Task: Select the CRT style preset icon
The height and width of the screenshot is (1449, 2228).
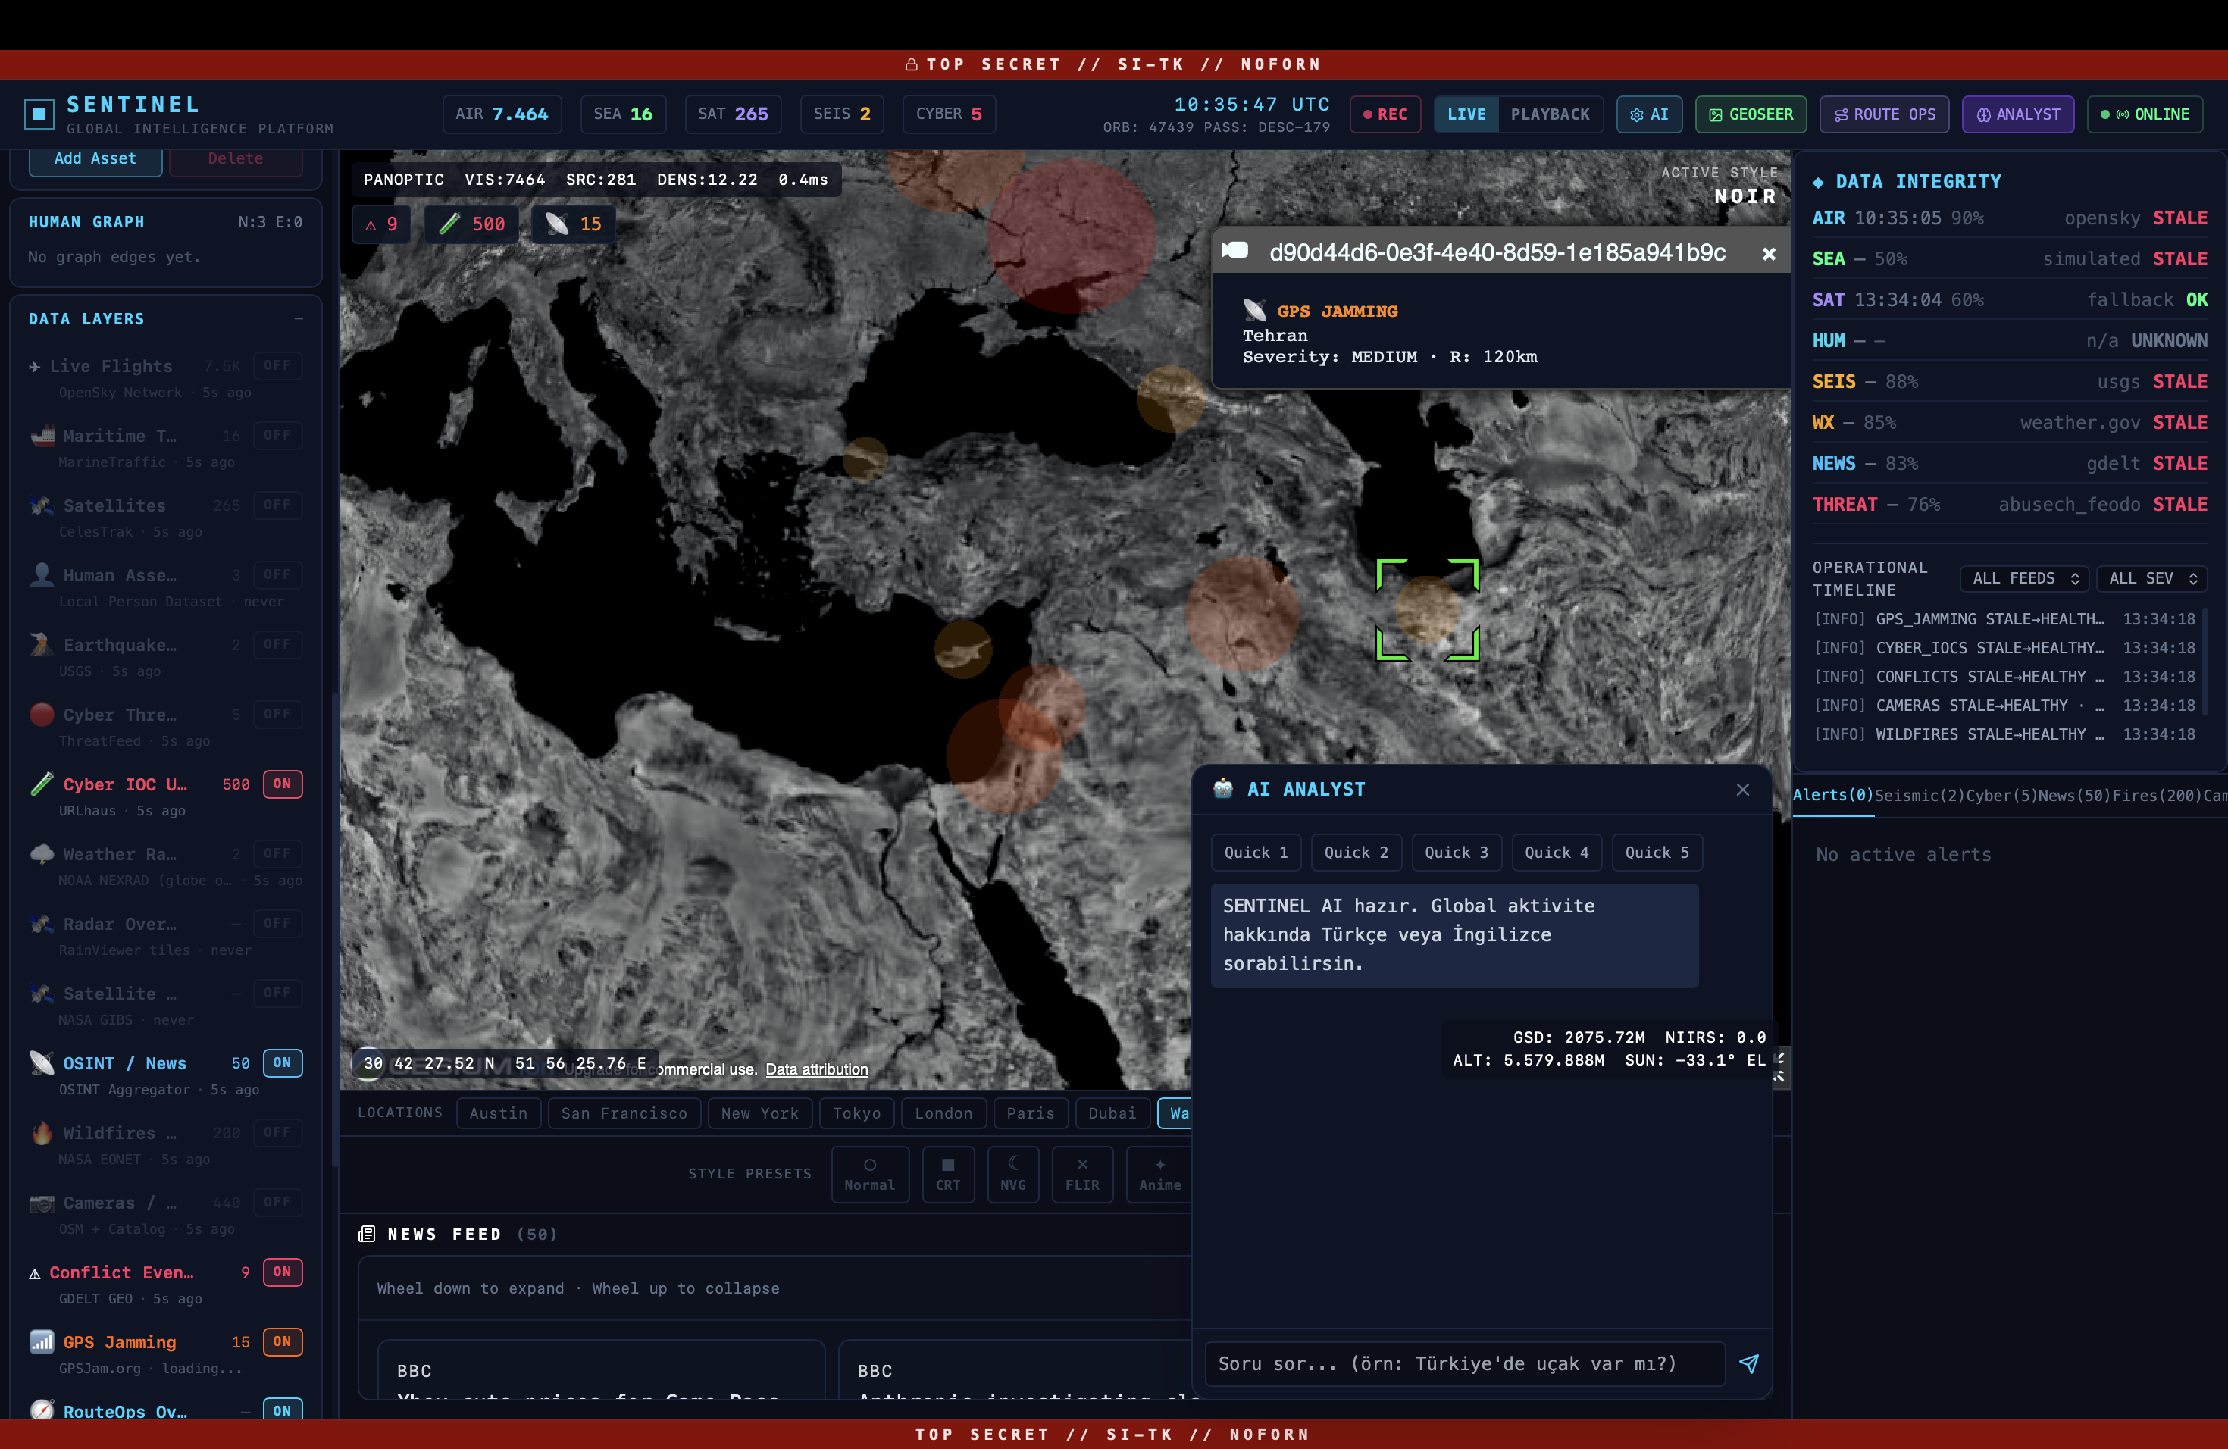Action: pos(947,1165)
